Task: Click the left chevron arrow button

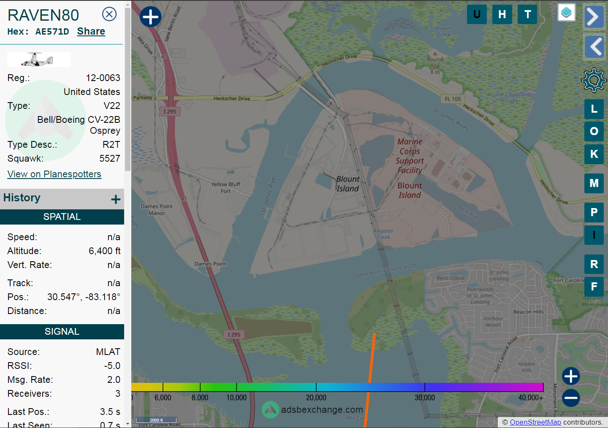Action: click(x=594, y=46)
